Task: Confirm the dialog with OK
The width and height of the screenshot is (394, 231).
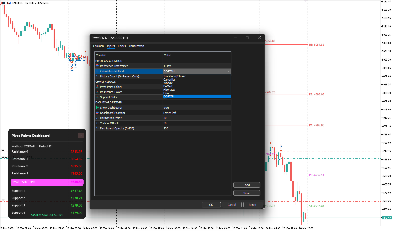Action: coord(211,205)
